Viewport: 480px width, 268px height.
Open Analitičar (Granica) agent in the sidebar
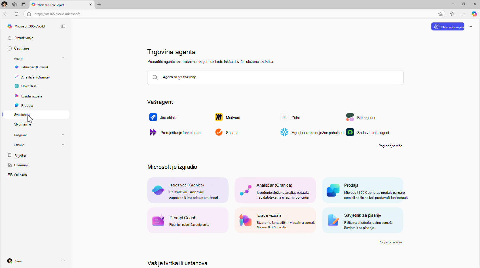tap(36, 77)
